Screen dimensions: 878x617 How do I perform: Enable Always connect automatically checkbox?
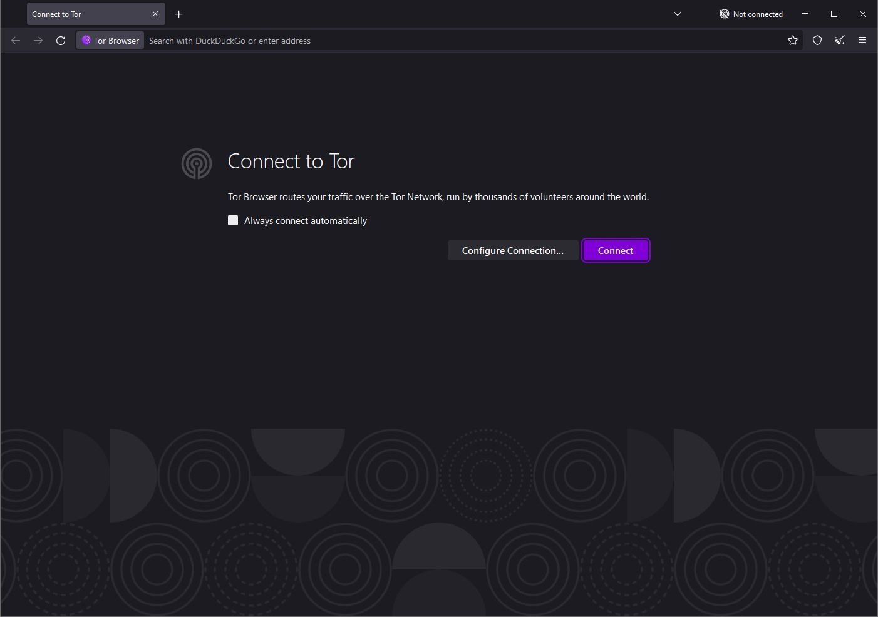tap(233, 220)
